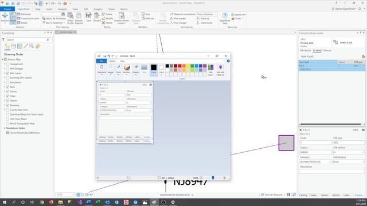Click the Modify feature tool
This screenshot has height=206, width=367.
(107, 18)
